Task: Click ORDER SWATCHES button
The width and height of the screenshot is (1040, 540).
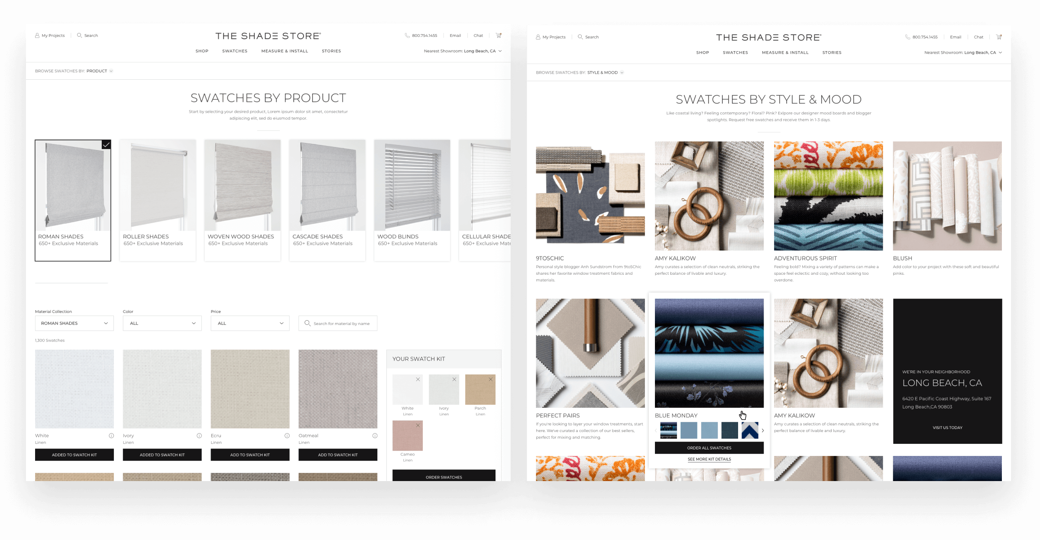Action: [x=444, y=478]
